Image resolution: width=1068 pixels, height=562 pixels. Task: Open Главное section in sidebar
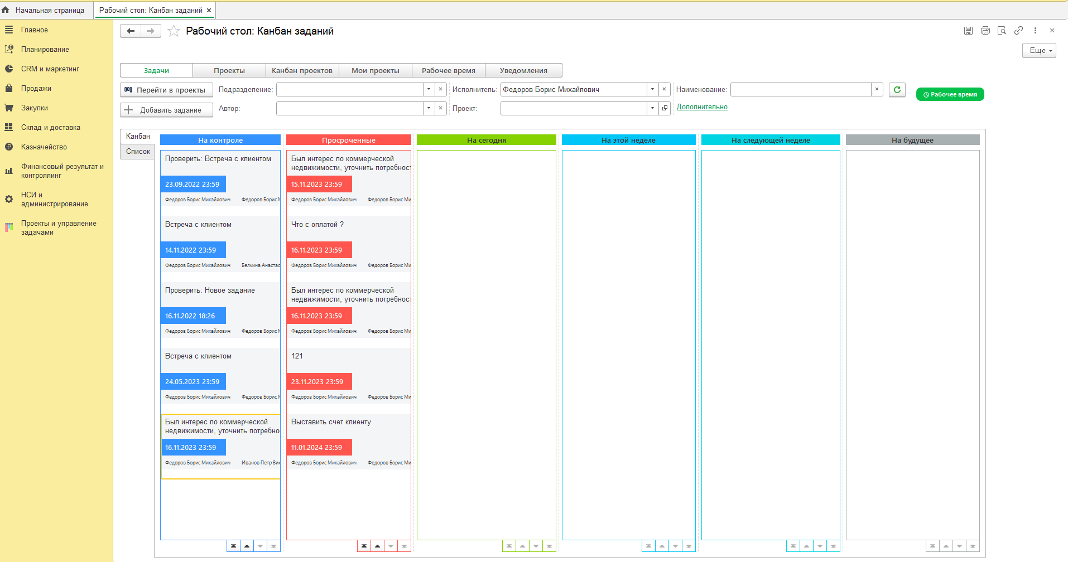click(x=35, y=30)
